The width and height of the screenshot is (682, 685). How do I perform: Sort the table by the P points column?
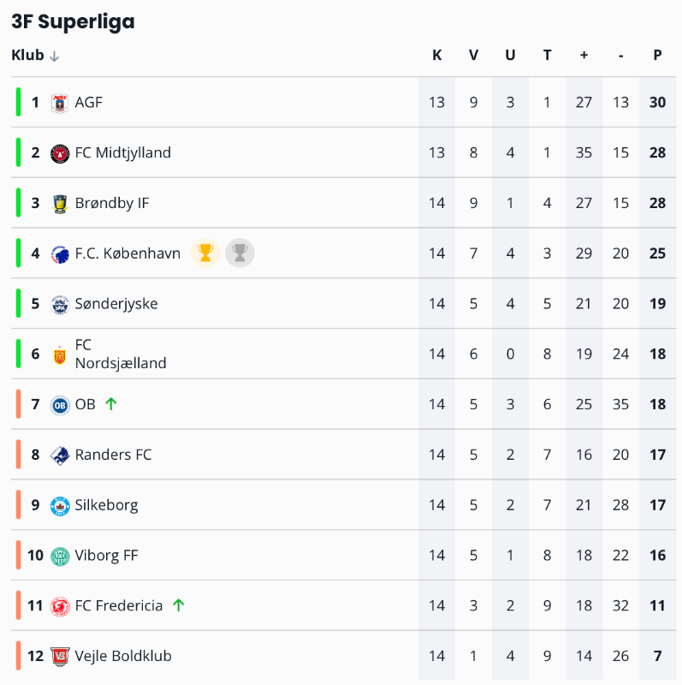pos(657,56)
